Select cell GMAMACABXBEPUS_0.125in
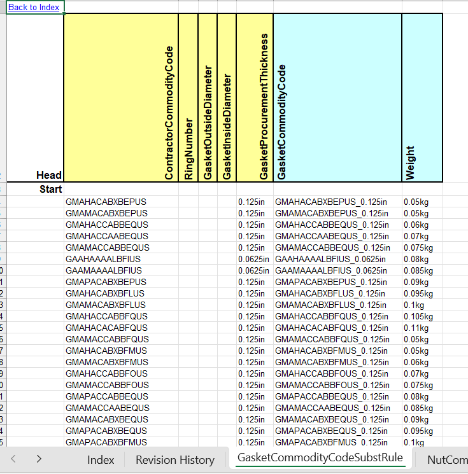Viewport: 468px width, 474px height. (x=337, y=213)
